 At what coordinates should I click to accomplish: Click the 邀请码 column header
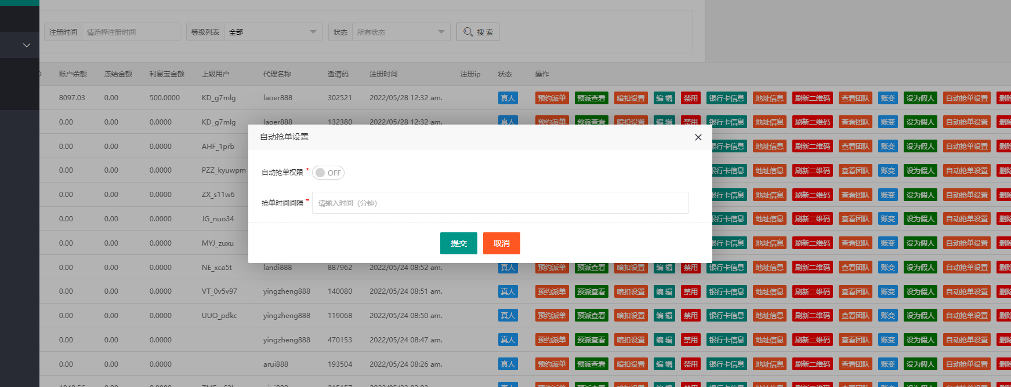[x=338, y=74]
